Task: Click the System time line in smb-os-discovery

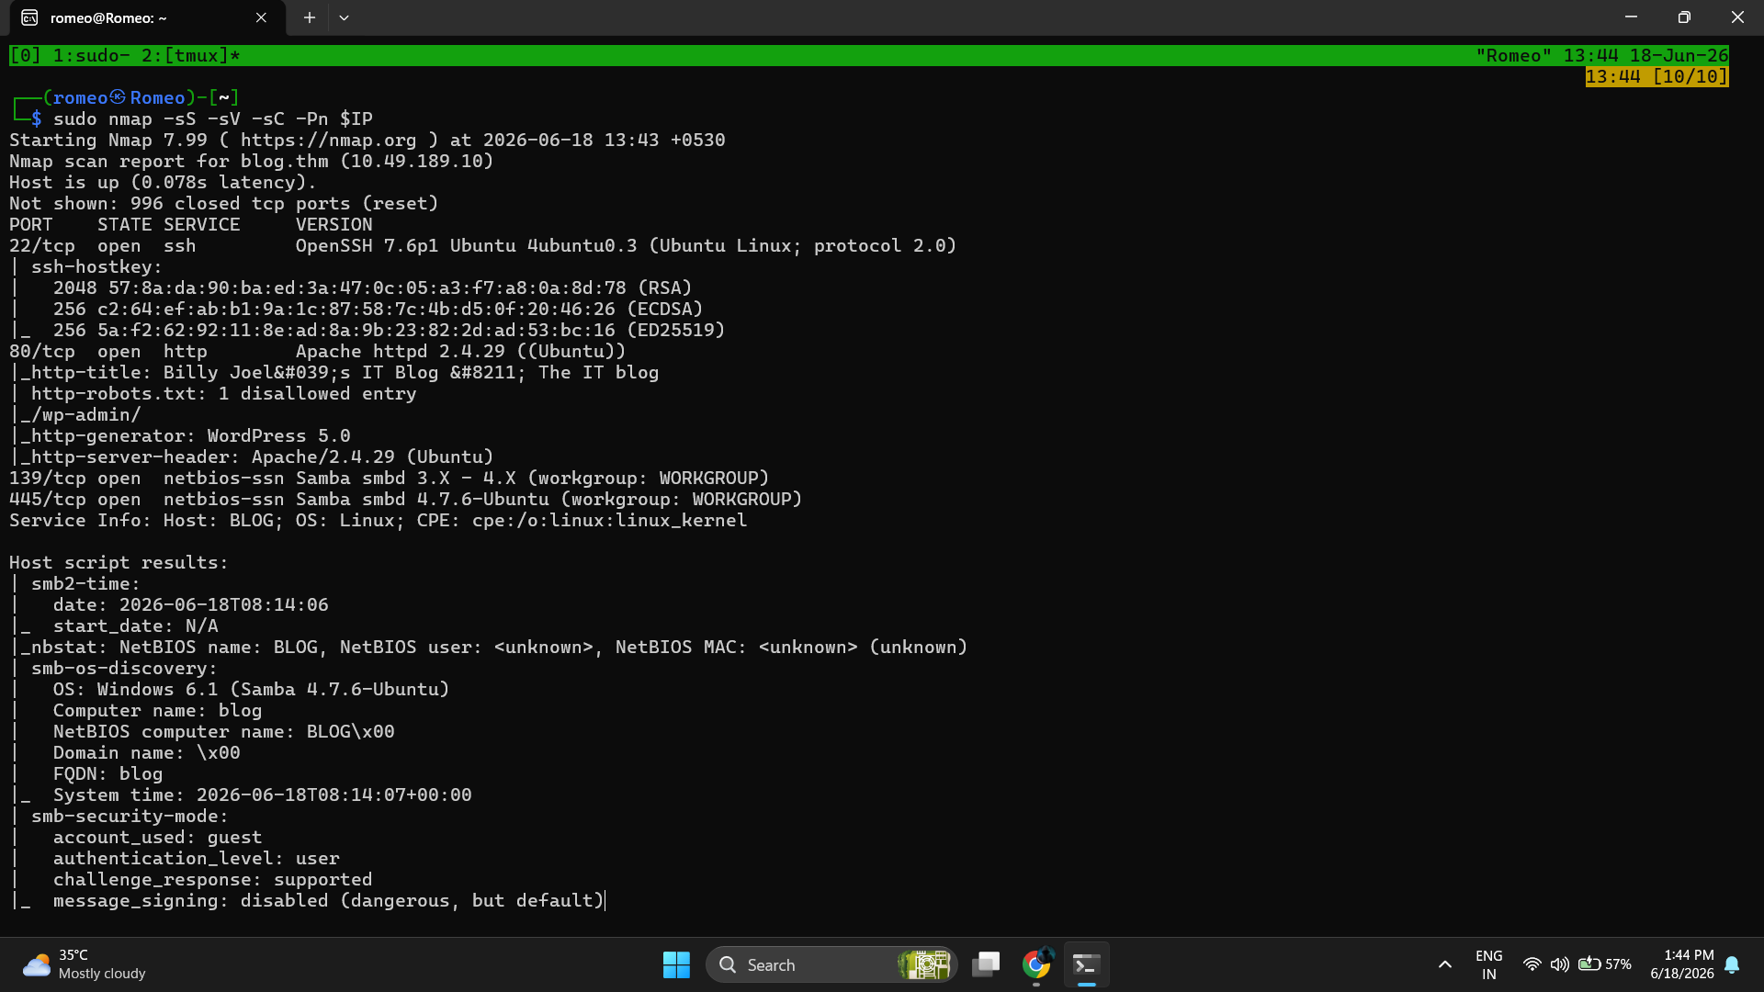Action: 263,795
